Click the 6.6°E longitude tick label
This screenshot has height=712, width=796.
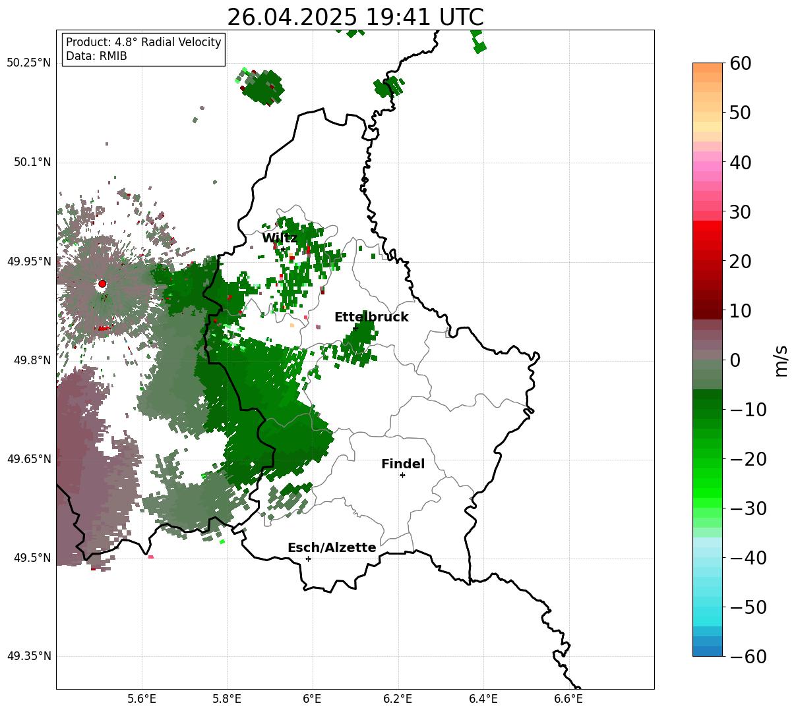568,699
